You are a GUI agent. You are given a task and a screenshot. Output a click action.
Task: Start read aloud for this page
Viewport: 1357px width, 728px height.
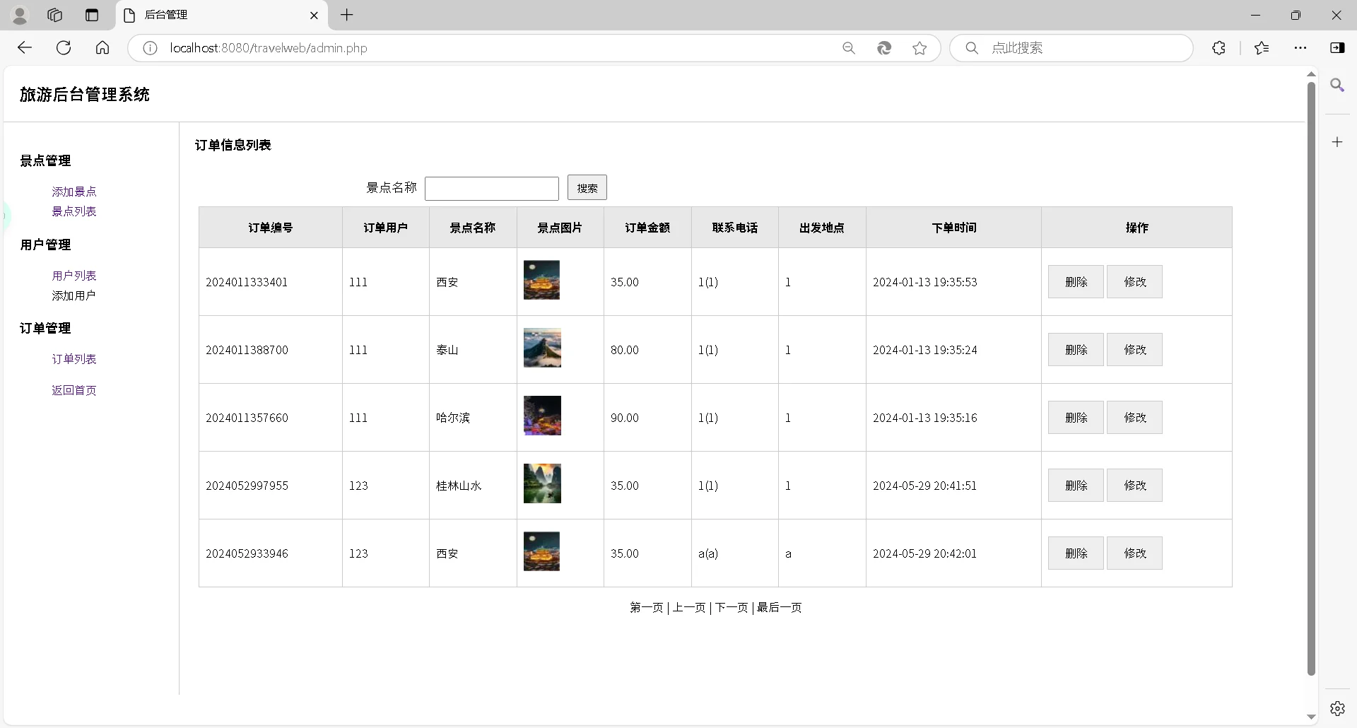tap(884, 48)
